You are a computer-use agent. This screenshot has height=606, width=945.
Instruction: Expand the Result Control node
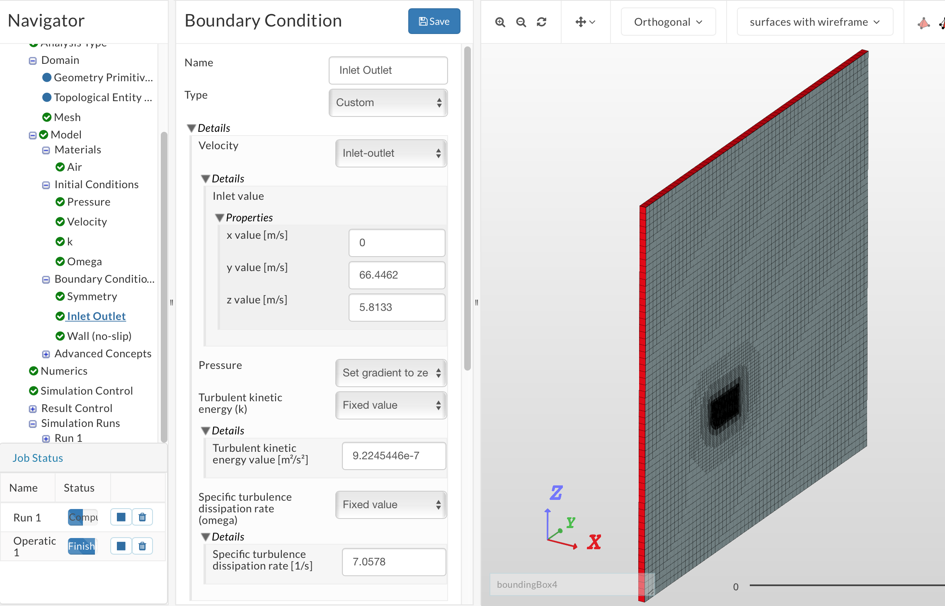click(x=33, y=409)
